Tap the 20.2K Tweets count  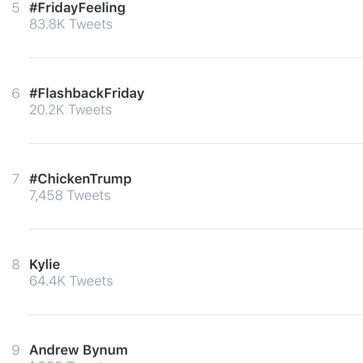(x=71, y=110)
